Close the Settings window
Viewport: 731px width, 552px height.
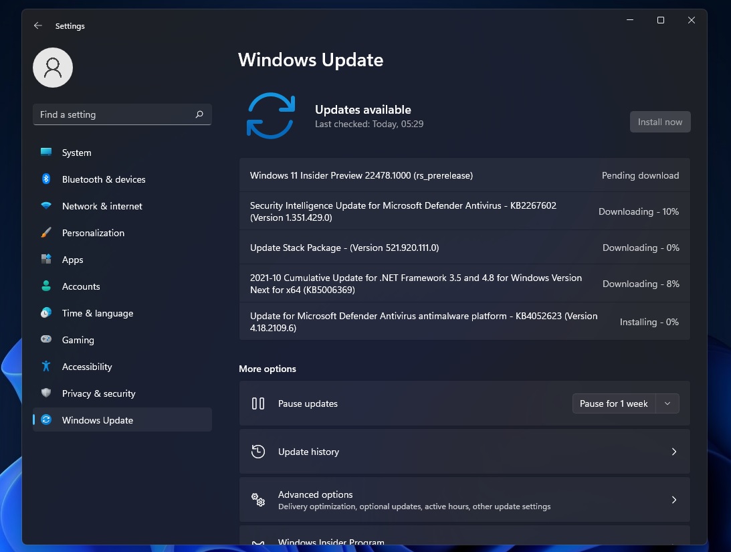click(692, 20)
